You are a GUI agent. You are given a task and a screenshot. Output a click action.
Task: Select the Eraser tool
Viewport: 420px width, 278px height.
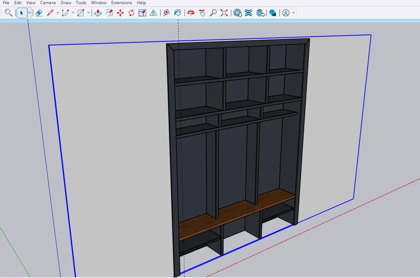(x=39, y=13)
